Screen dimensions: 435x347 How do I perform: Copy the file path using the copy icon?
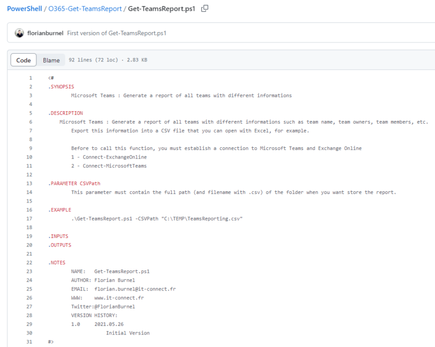click(x=205, y=9)
